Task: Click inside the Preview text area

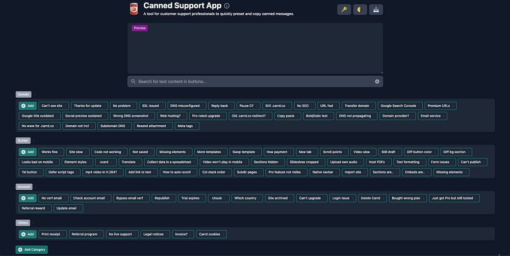Action: (255, 48)
